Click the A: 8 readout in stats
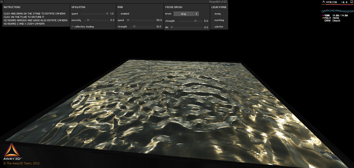This screenshot has height=168, width=354. pyautogui.click(x=344, y=2)
